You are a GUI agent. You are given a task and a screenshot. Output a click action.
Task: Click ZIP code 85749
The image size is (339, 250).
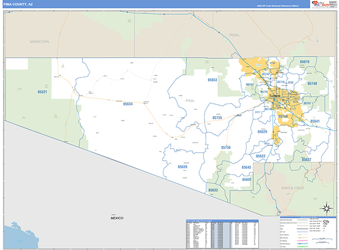(312, 84)
